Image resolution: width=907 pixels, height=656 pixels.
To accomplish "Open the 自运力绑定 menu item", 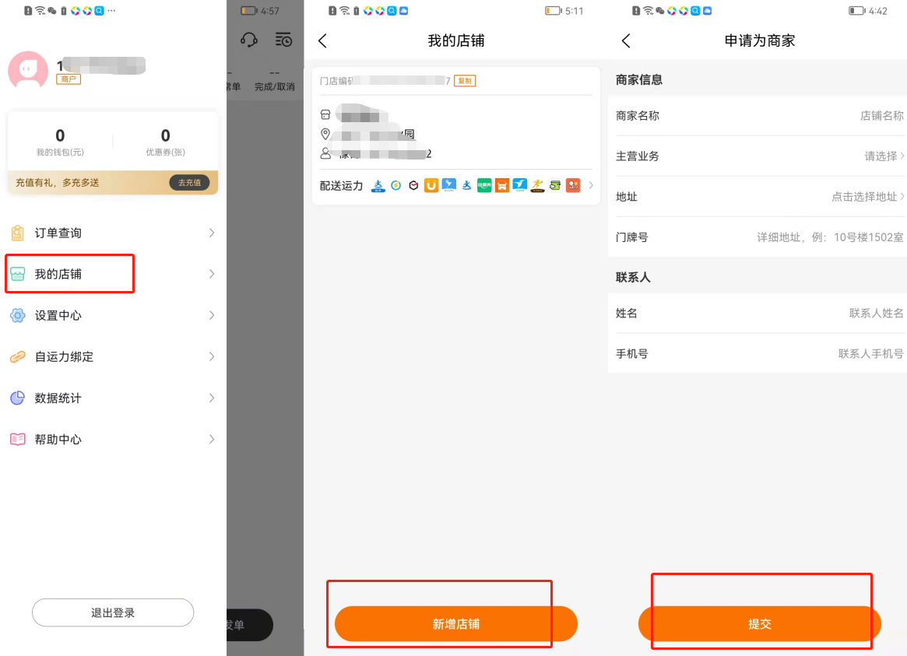I will pyautogui.click(x=113, y=356).
